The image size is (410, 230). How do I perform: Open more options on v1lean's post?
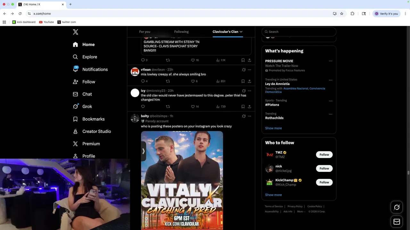(250, 70)
